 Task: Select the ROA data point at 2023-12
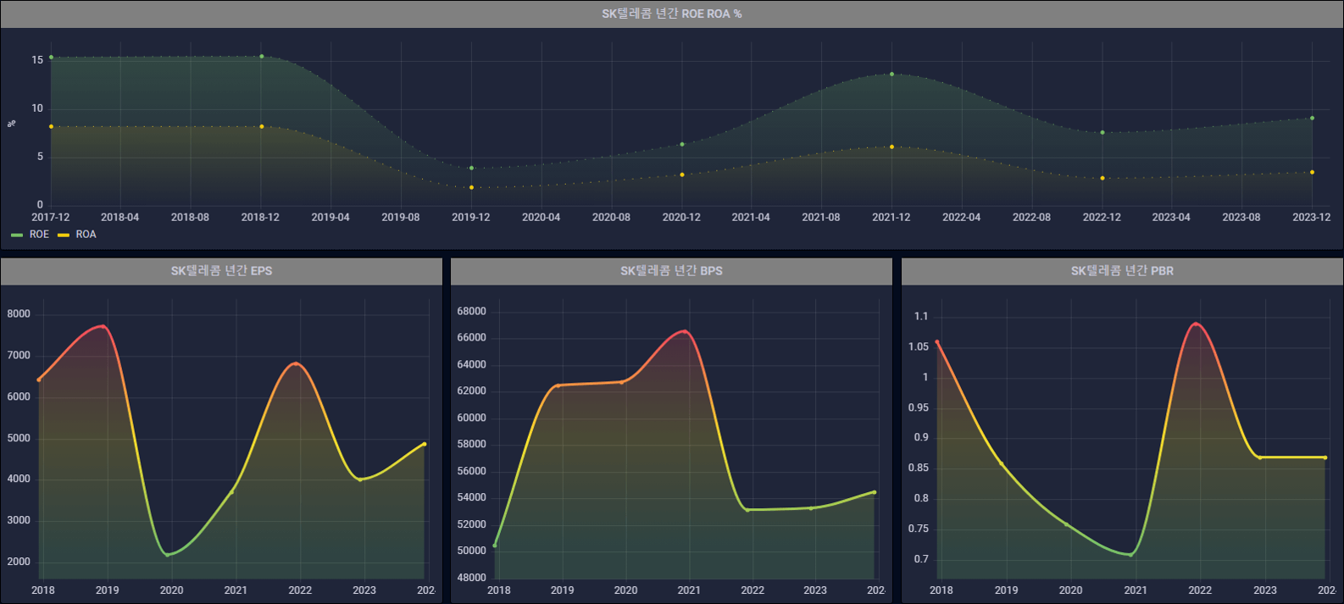(x=1312, y=172)
